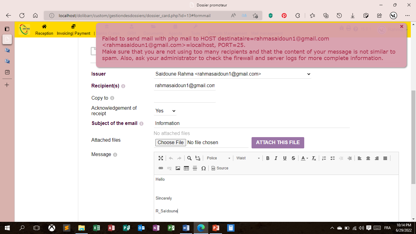Click the Choose File button

(171, 143)
